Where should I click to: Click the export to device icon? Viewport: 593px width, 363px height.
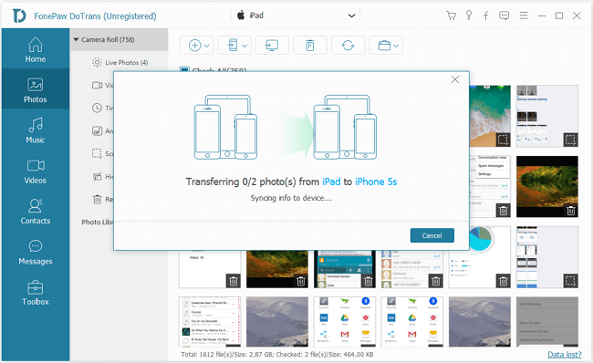[233, 46]
